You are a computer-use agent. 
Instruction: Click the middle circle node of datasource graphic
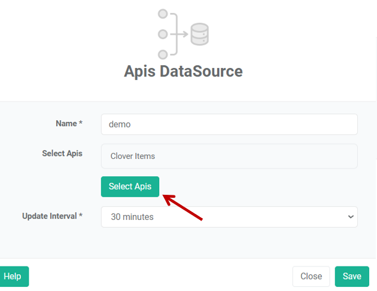pyautogui.click(x=163, y=34)
